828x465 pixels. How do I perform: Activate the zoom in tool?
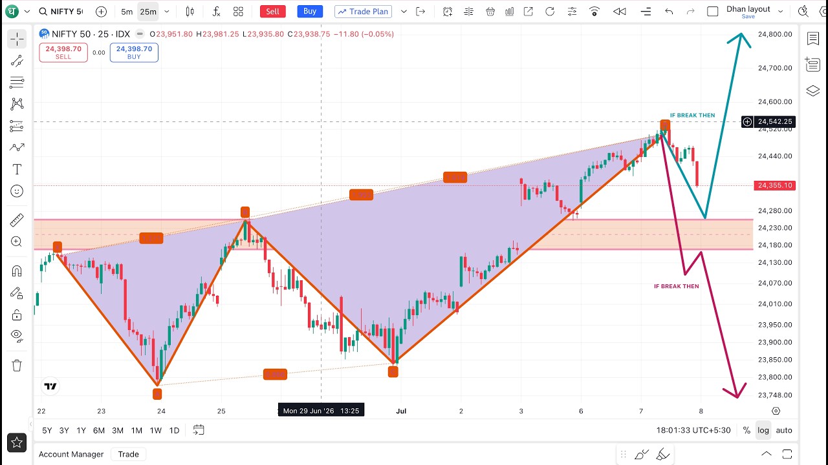coord(17,242)
